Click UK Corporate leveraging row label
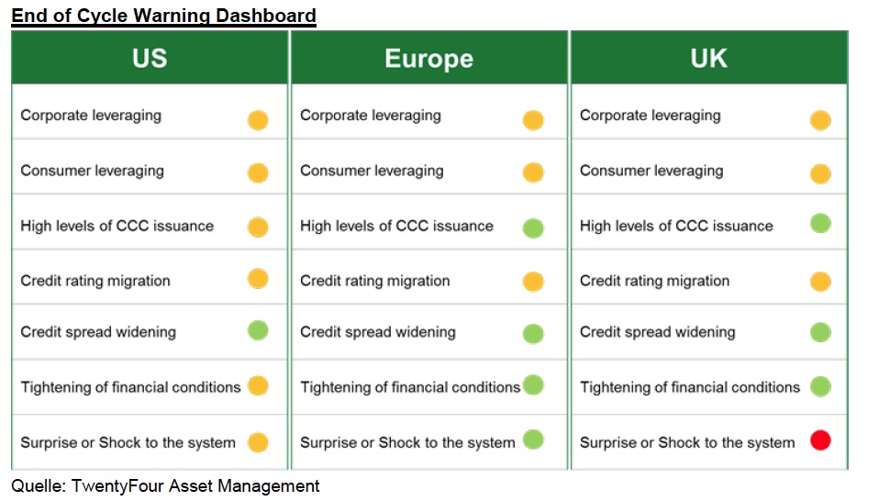Viewport: 879px width, 501px height. [x=651, y=116]
